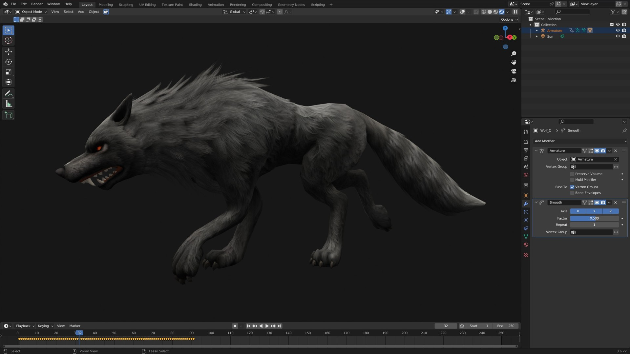Viewport: 630px width, 354px height.
Task: Open the Playback dropdown in timeline
Action: (x=25, y=326)
